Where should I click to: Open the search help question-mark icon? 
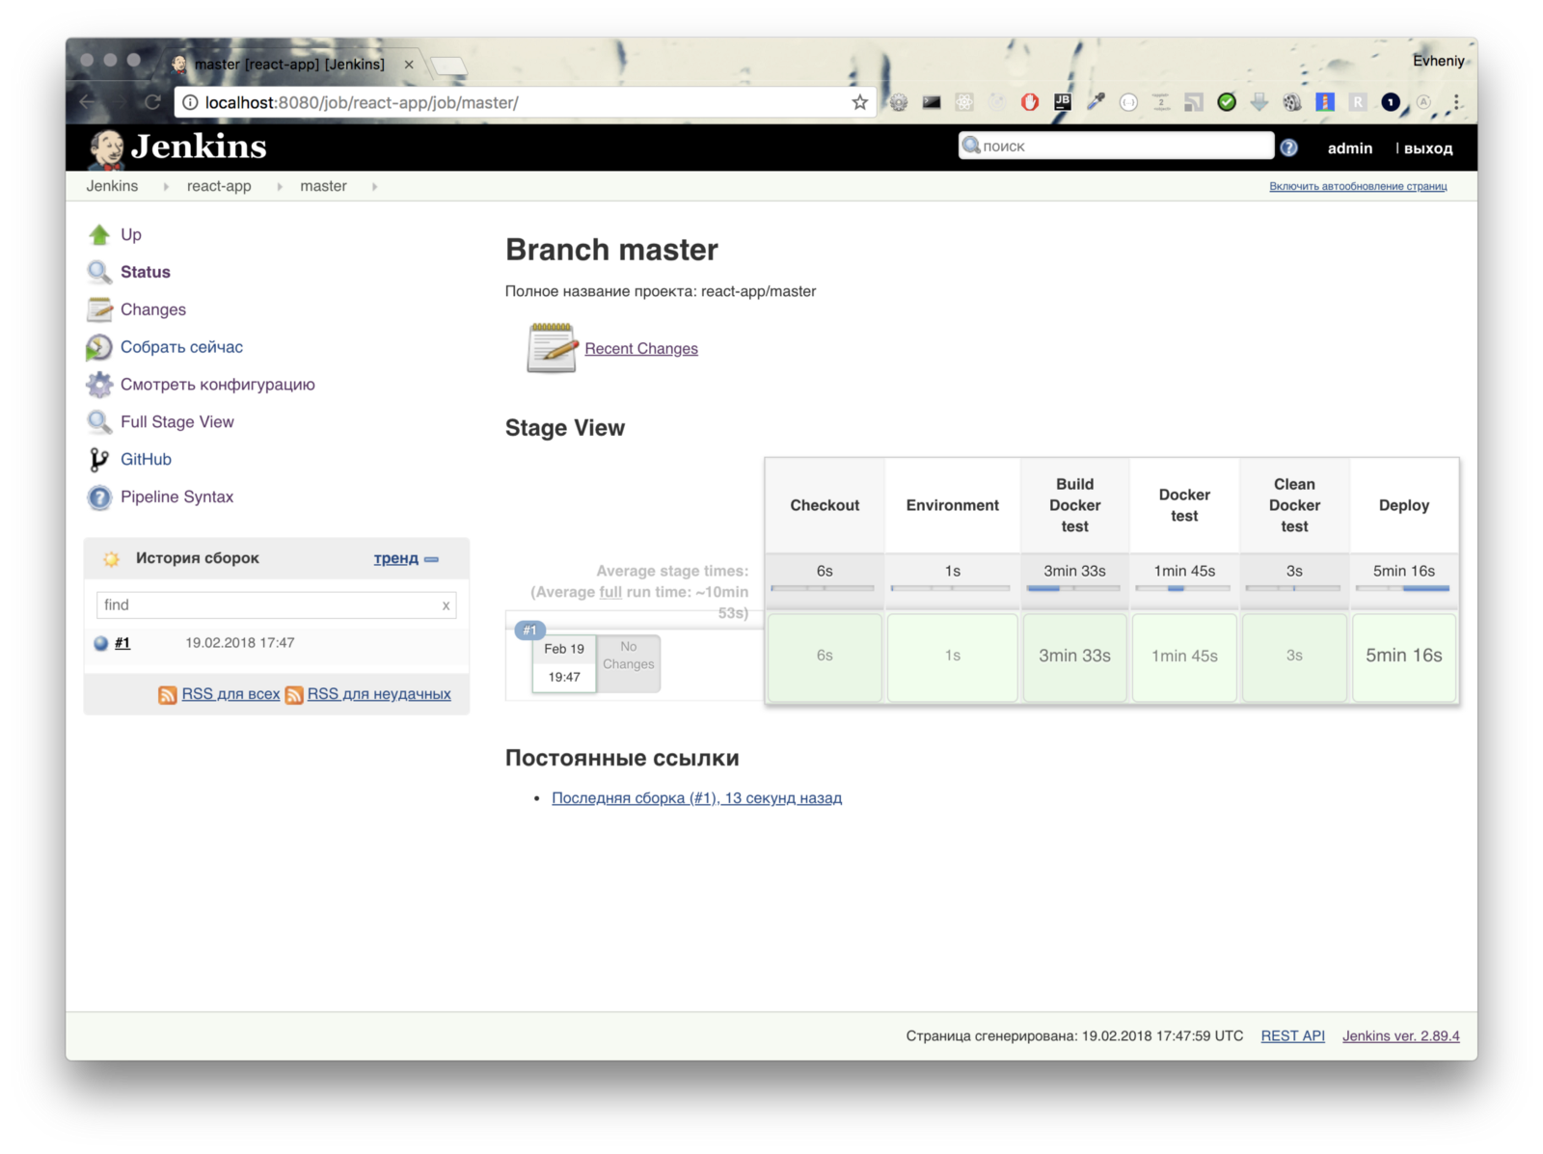click(x=1288, y=148)
